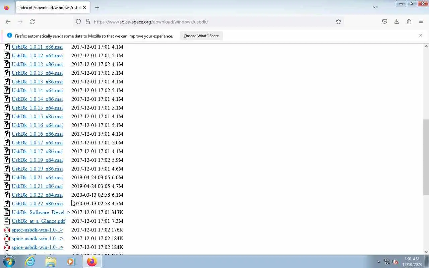Bookmark this page with star icon
Image resolution: width=429 pixels, height=268 pixels.
[x=339, y=21]
